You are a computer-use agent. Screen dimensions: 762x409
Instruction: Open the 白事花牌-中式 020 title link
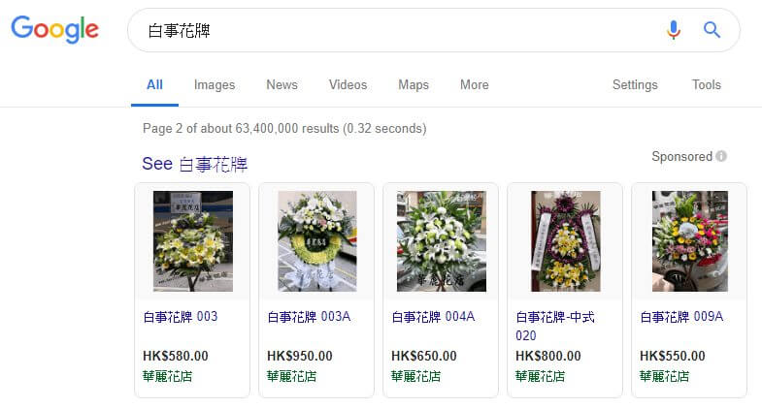point(555,326)
